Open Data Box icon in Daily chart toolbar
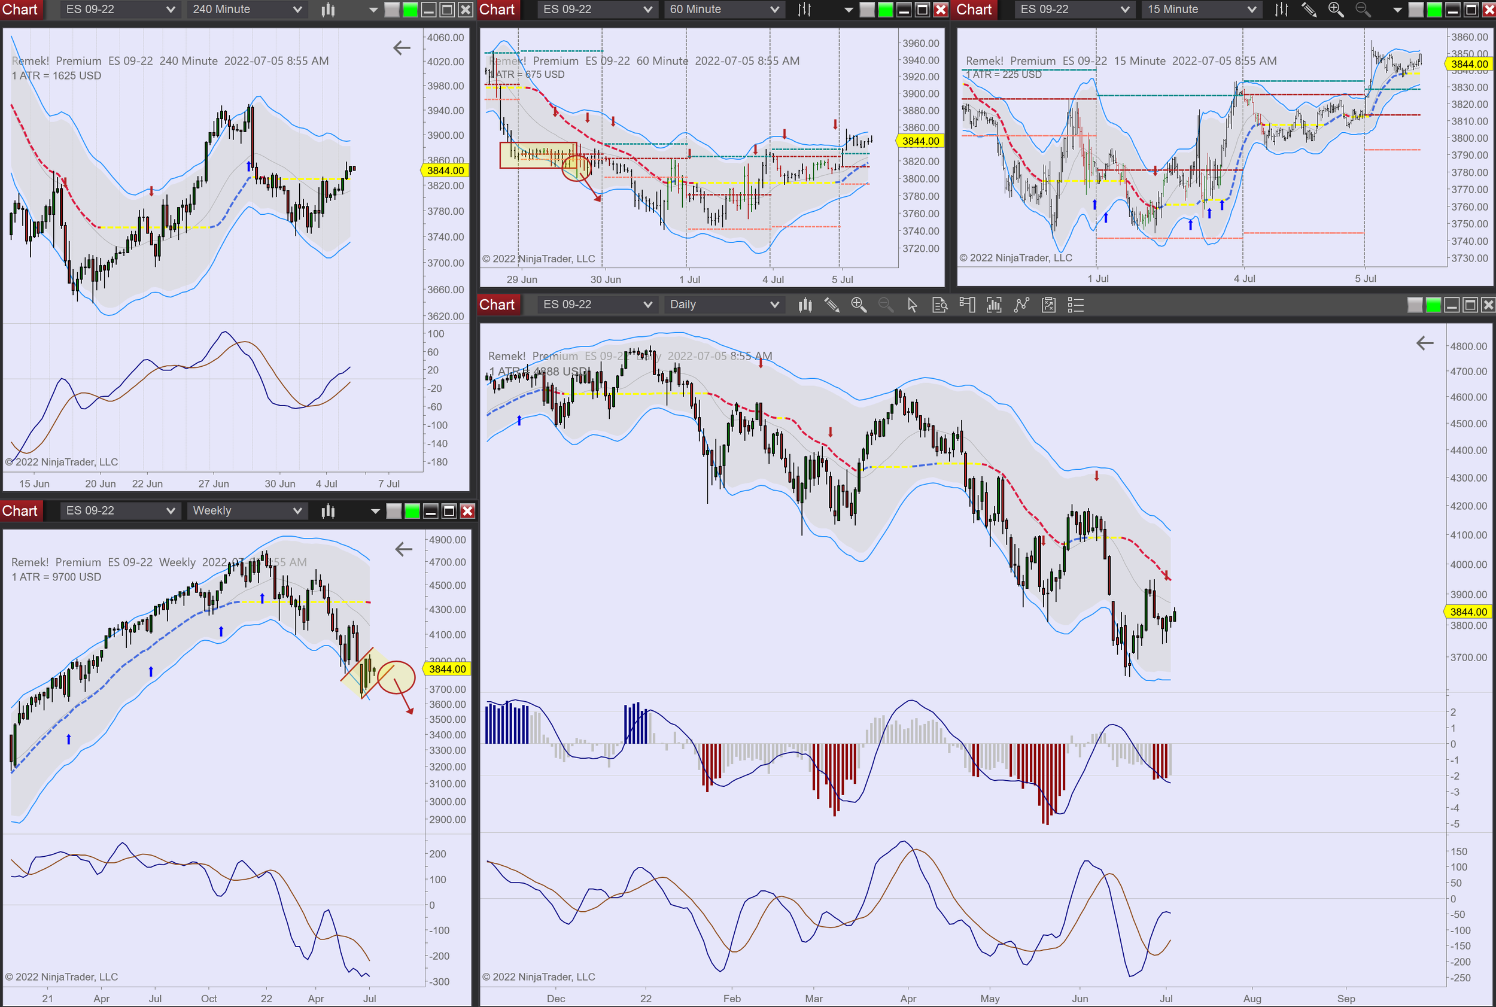Image resolution: width=1496 pixels, height=1007 pixels. pos(939,305)
